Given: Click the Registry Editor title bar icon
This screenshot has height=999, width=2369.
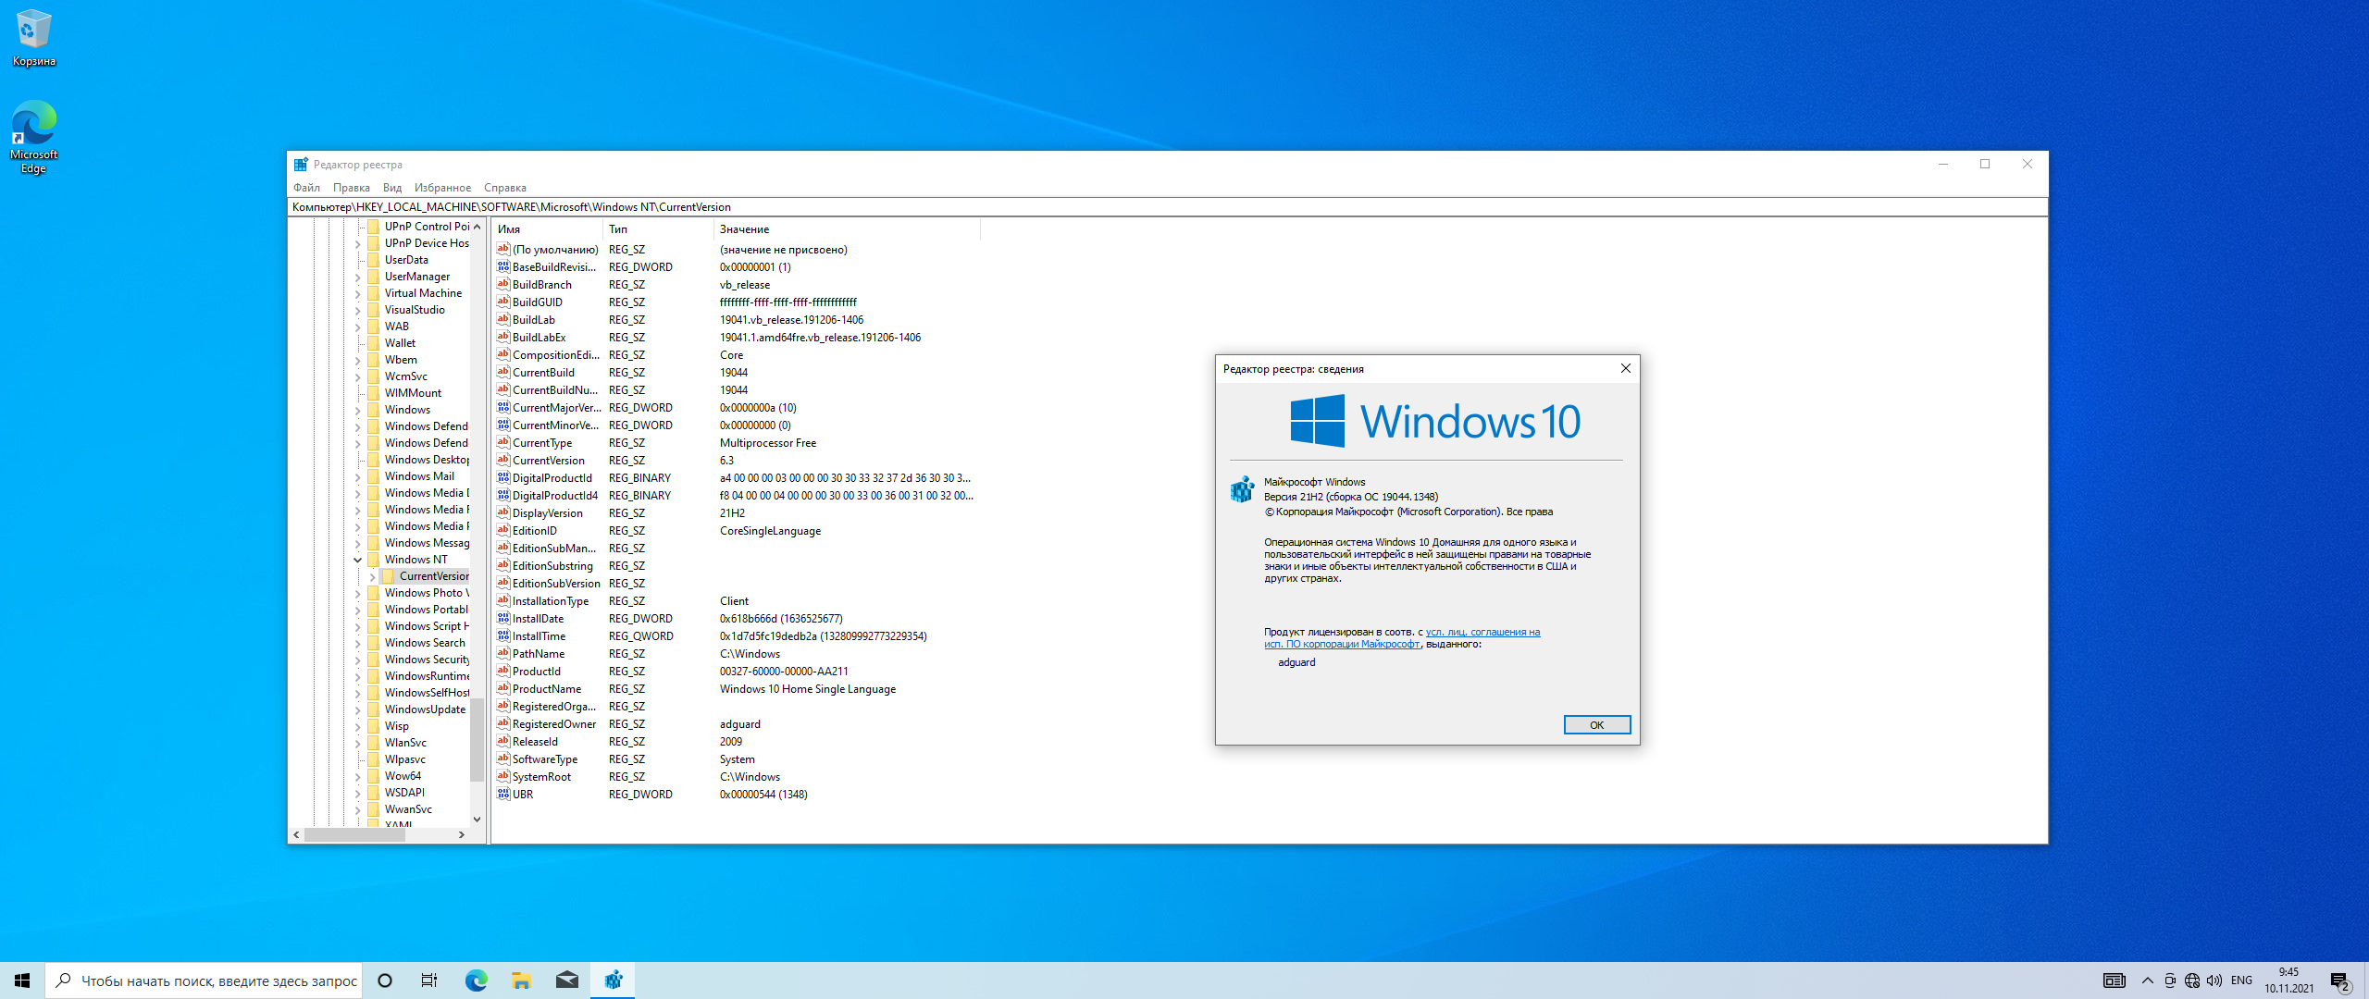Looking at the screenshot, I should pyautogui.click(x=301, y=165).
